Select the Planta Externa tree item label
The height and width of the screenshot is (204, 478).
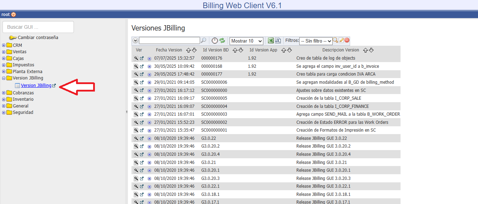[x=27, y=72]
